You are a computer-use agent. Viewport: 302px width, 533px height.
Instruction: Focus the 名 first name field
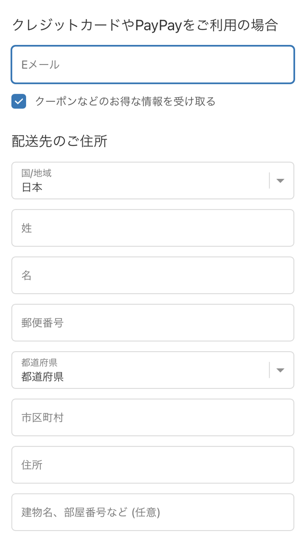coord(153,275)
